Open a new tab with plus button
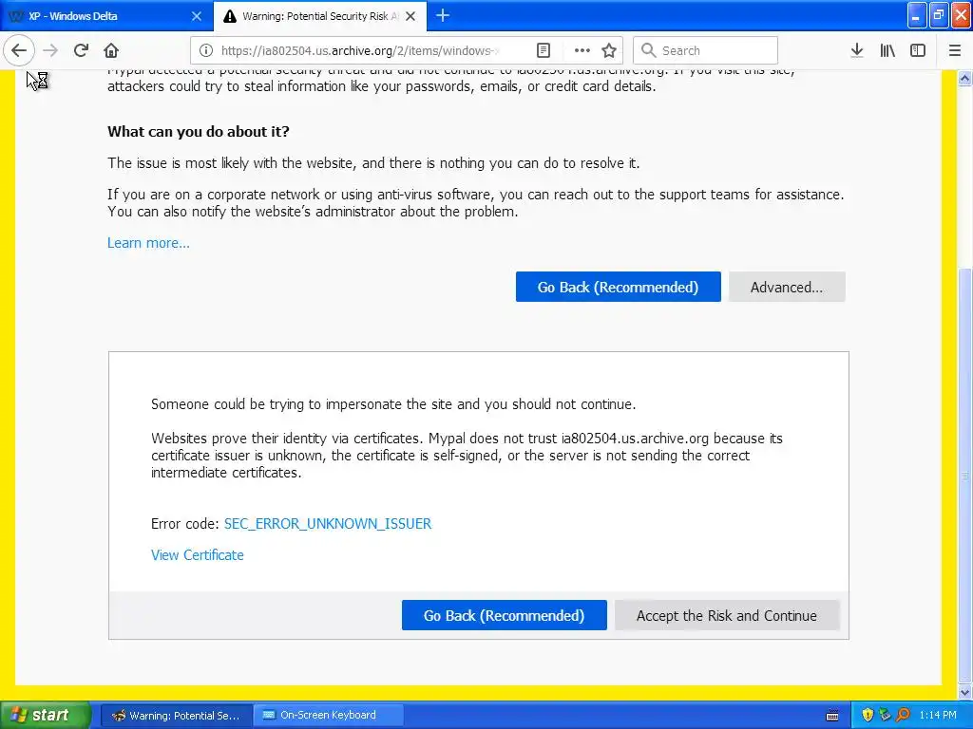The width and height of the screenshot is (973, 729). click(443, 15)
